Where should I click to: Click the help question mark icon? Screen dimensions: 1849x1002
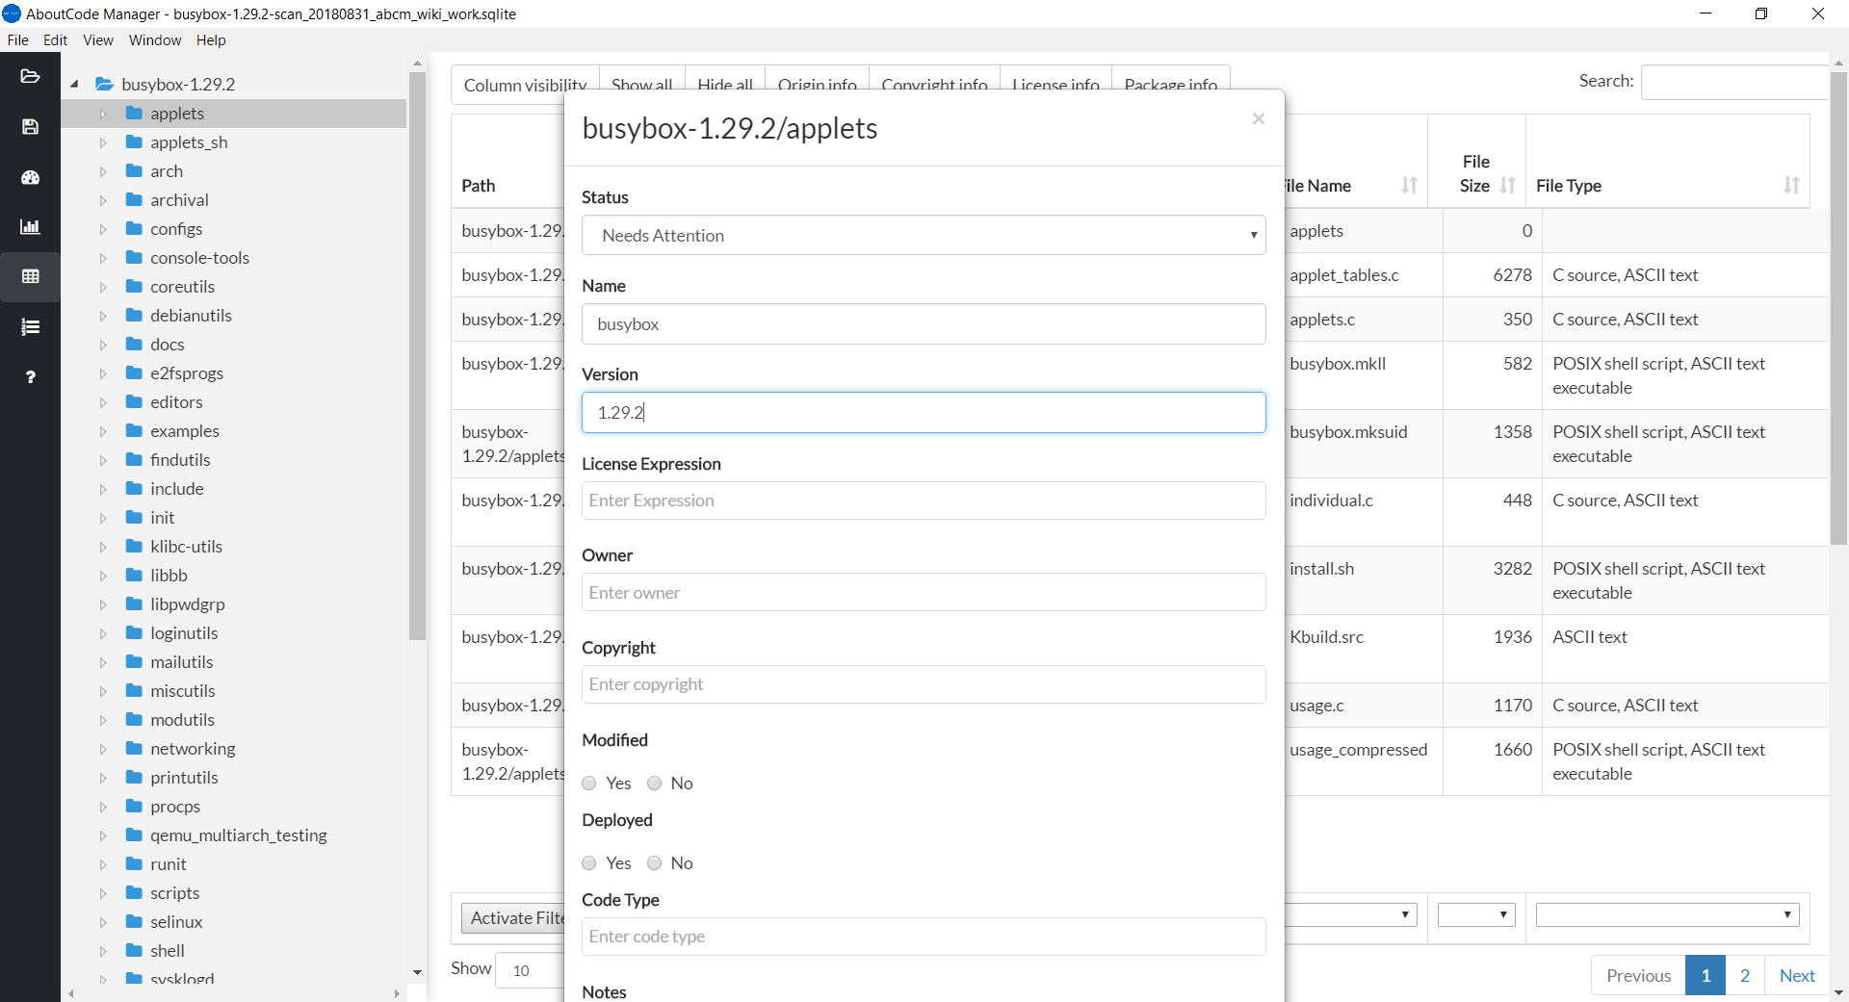point(30,377)
